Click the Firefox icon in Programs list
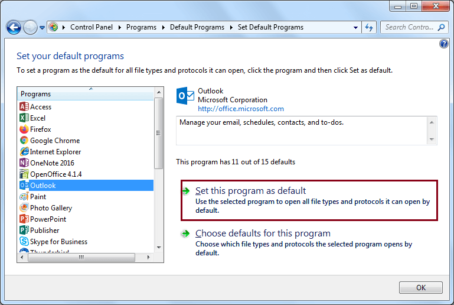 [24, 129]
